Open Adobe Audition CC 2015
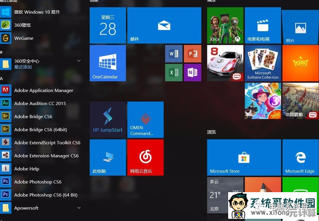Viewport: 319px width, 221px height. [42, 103]
